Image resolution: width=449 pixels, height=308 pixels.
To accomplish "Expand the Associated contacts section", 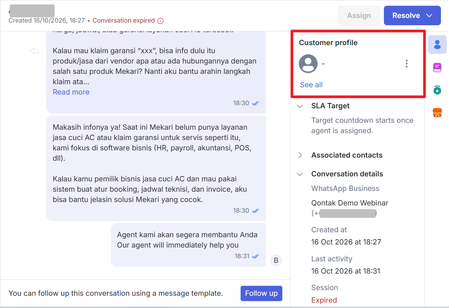I will (300, 155).
